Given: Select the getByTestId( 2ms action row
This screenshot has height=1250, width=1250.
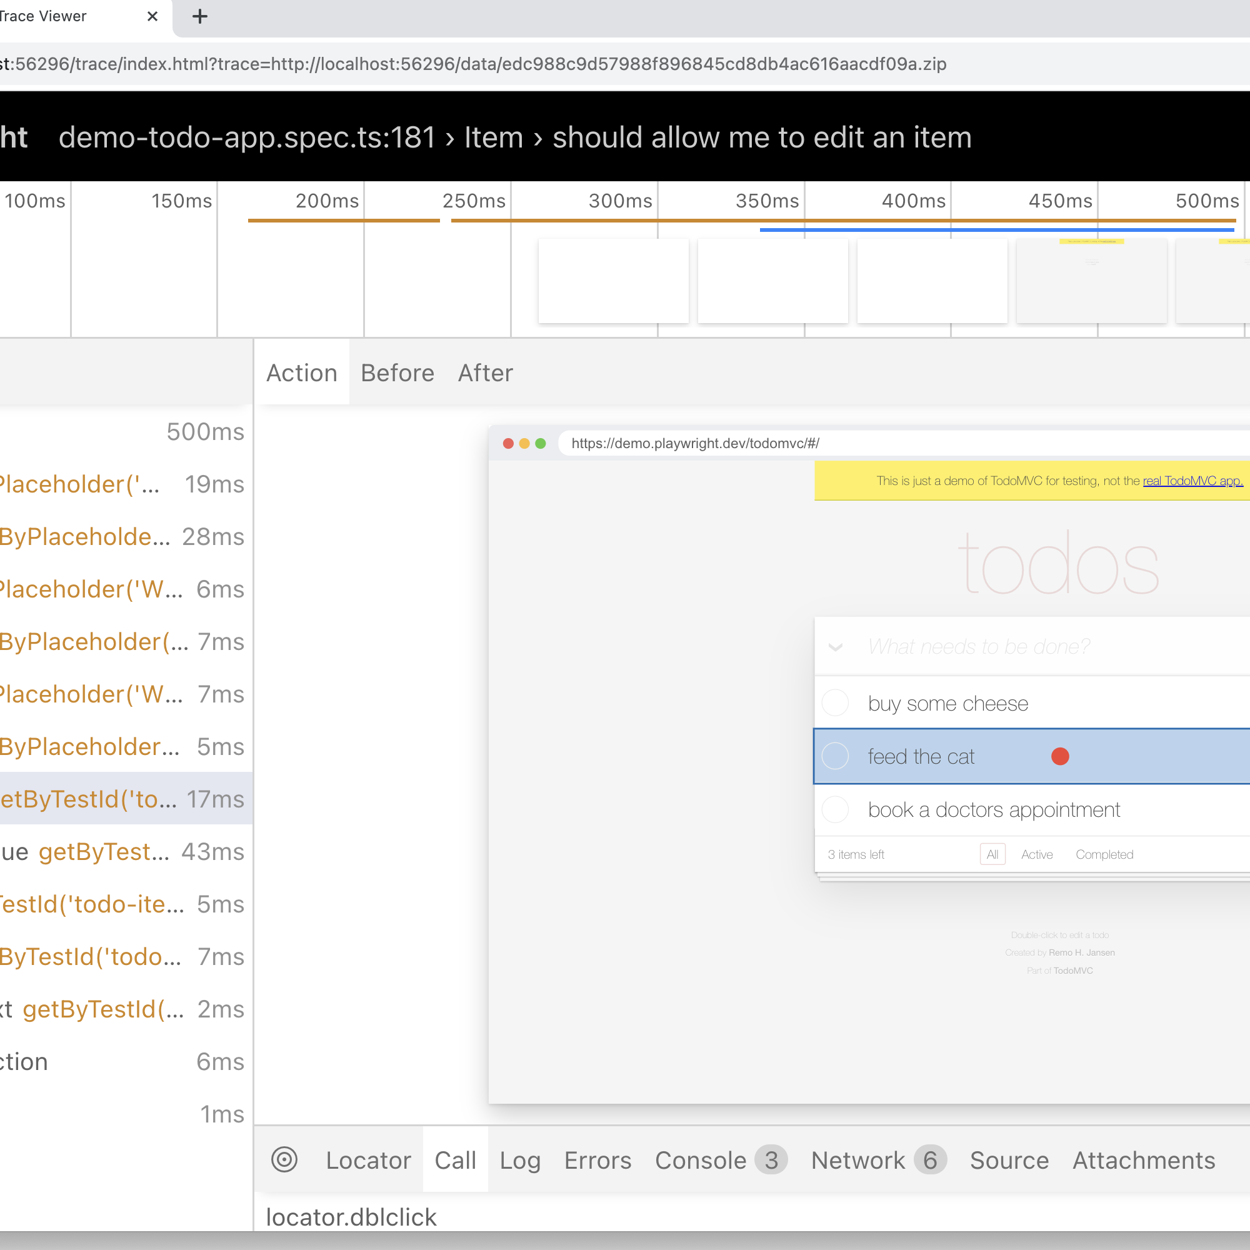Looking at the screenshot, I should point(126,1009).
